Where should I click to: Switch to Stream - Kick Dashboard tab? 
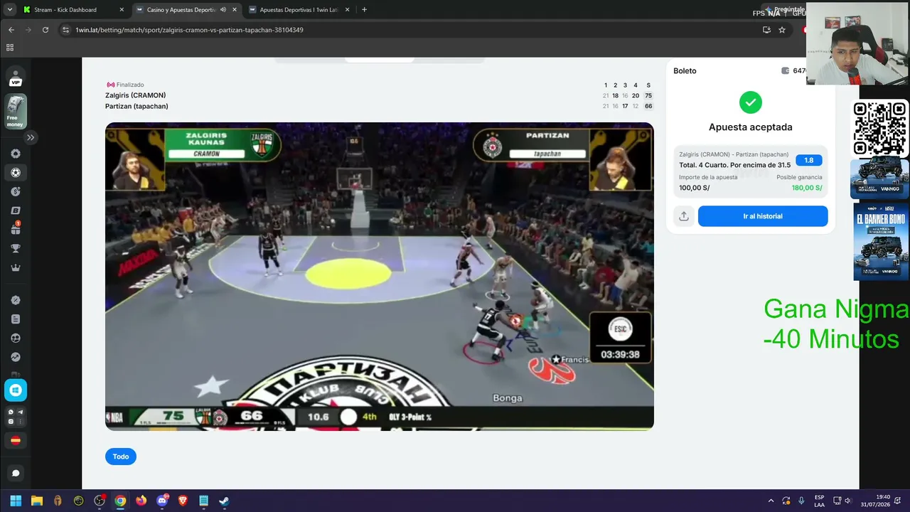point(72,10)
